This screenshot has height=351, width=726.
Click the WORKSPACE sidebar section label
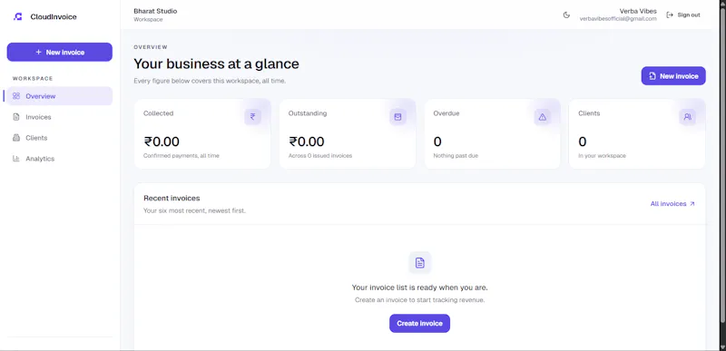click(33, 79)
